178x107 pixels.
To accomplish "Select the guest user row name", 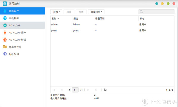I will (x=54, y=31).
